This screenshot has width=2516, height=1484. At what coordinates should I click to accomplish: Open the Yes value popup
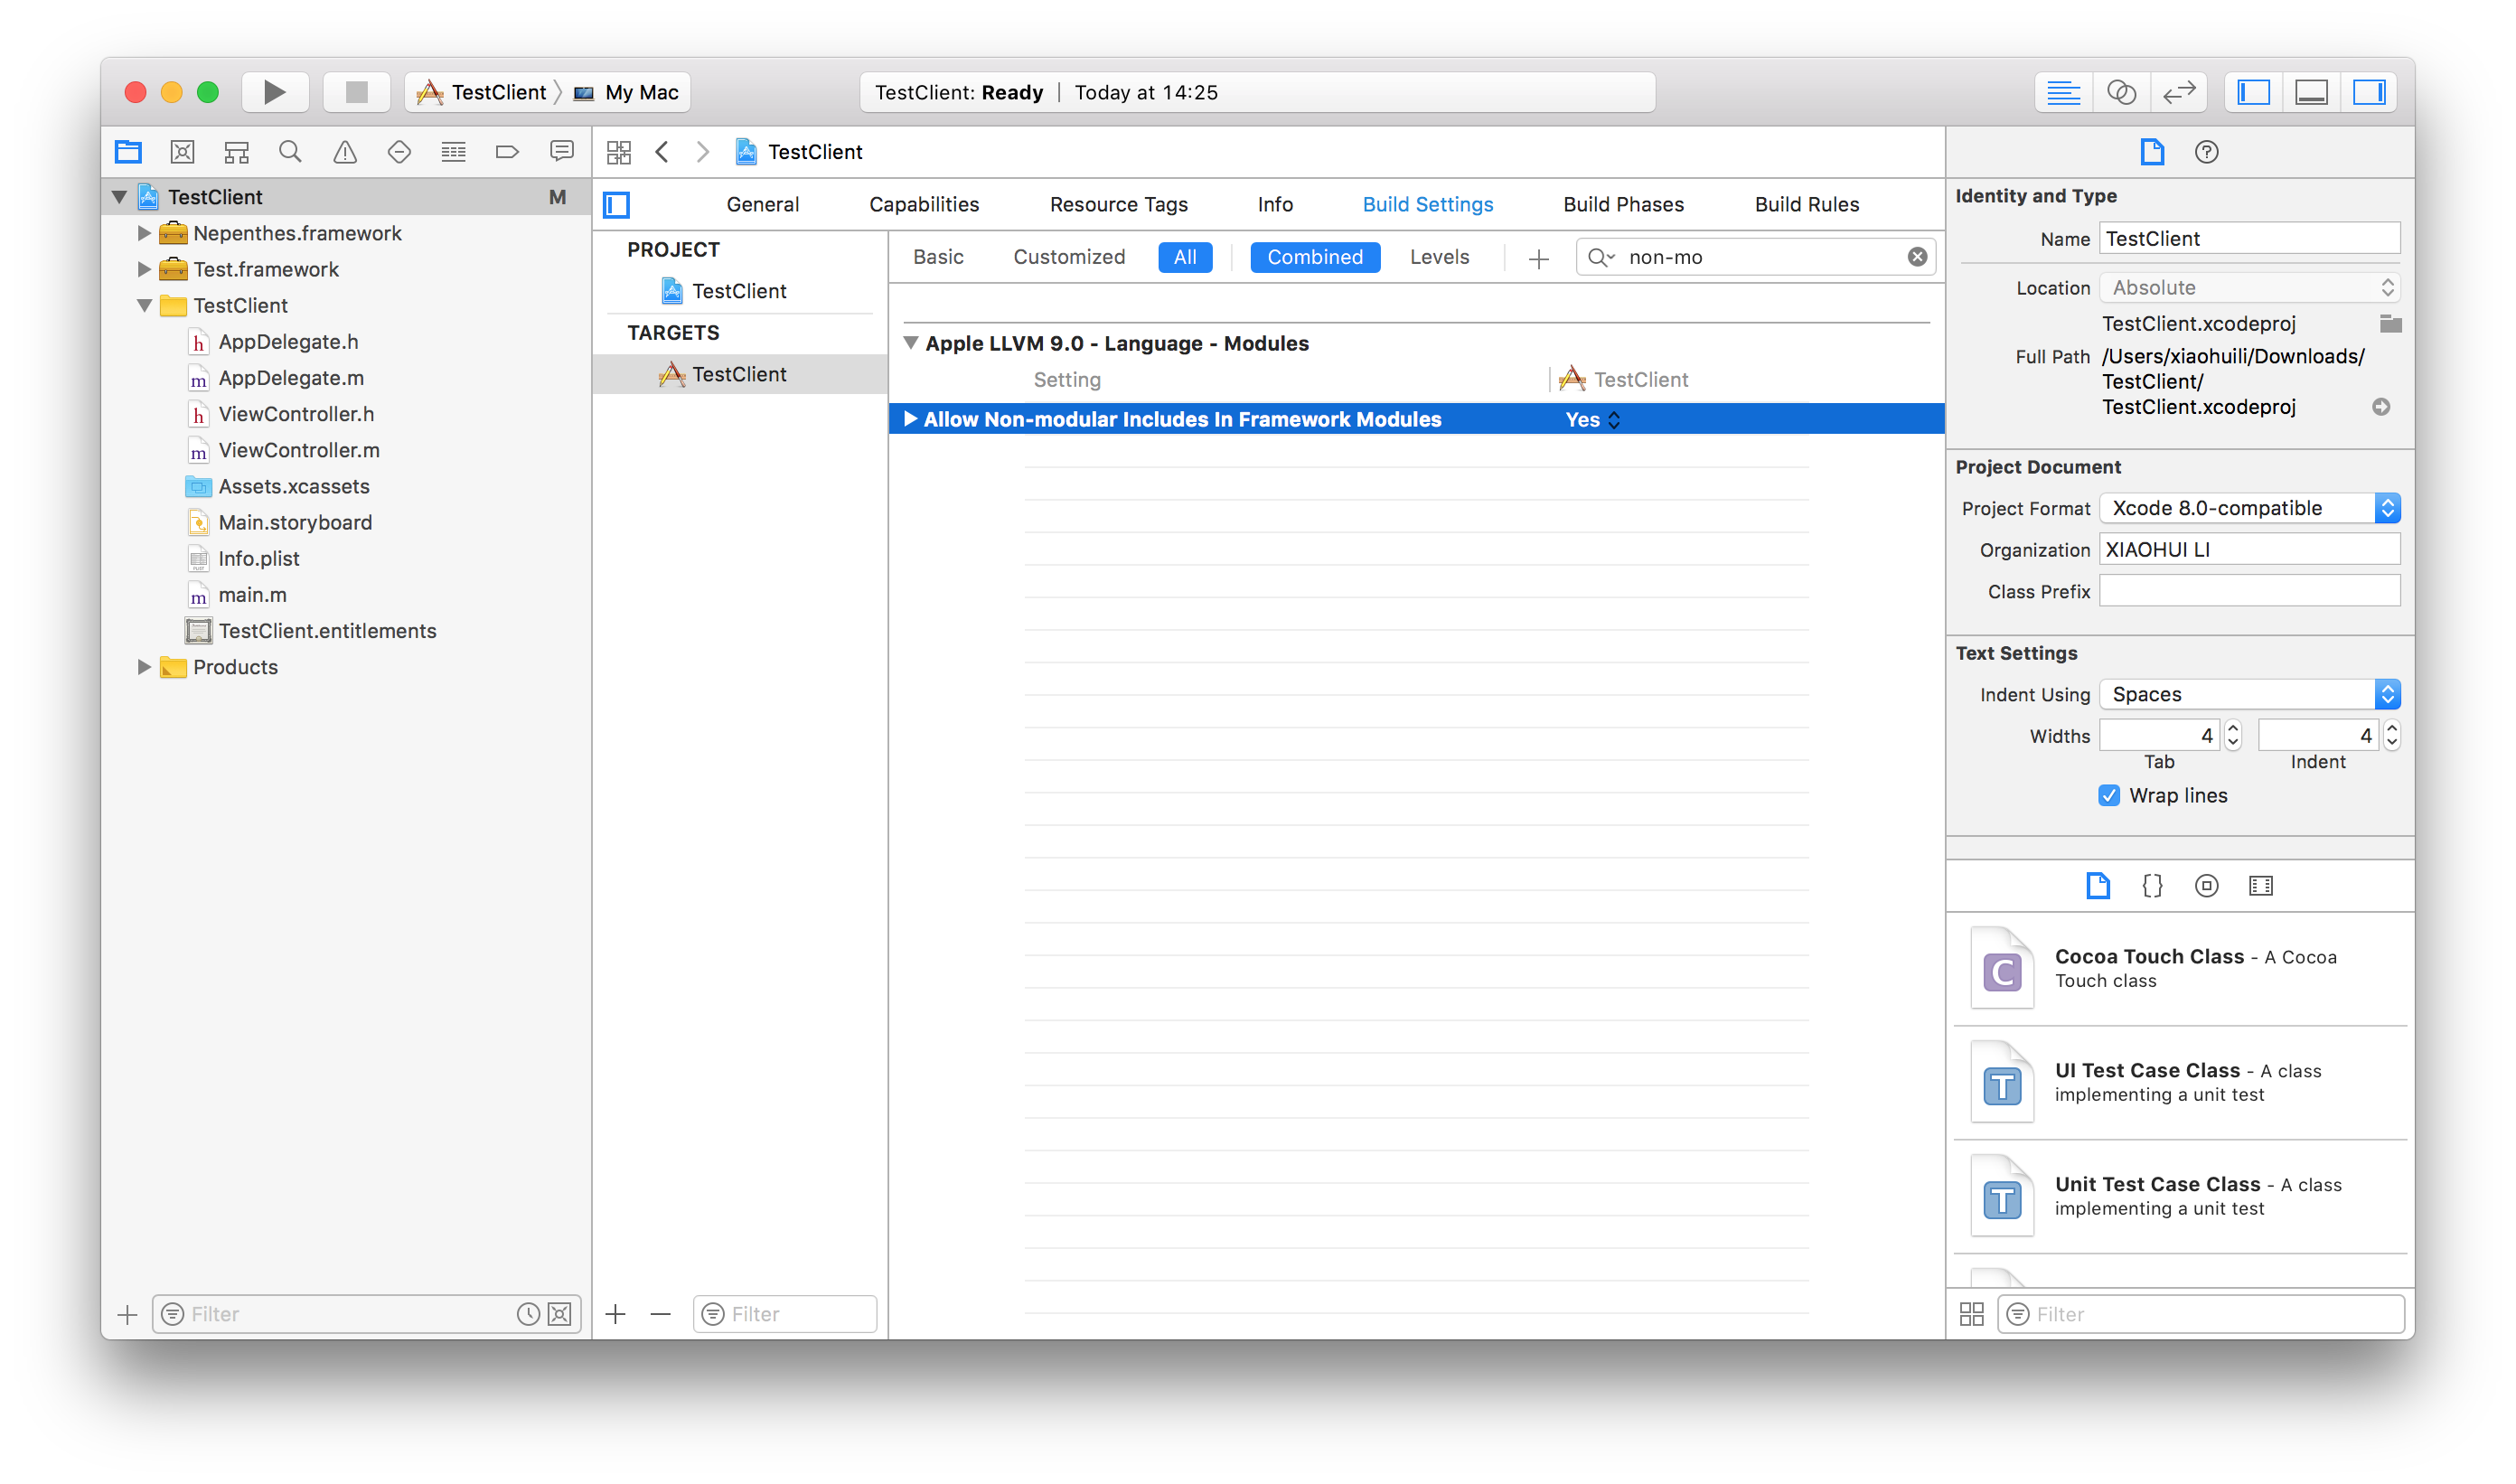click(x=1592, y=420)
